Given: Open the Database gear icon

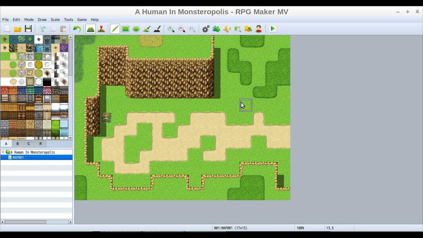Looking at the screenshot, I should 206,29.
